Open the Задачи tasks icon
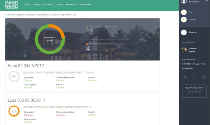 (184, 20)
